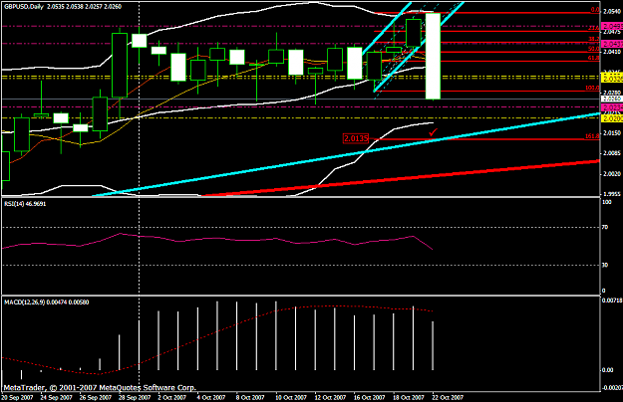Click the 2.0540 price scale value

[x=612, y=12]
